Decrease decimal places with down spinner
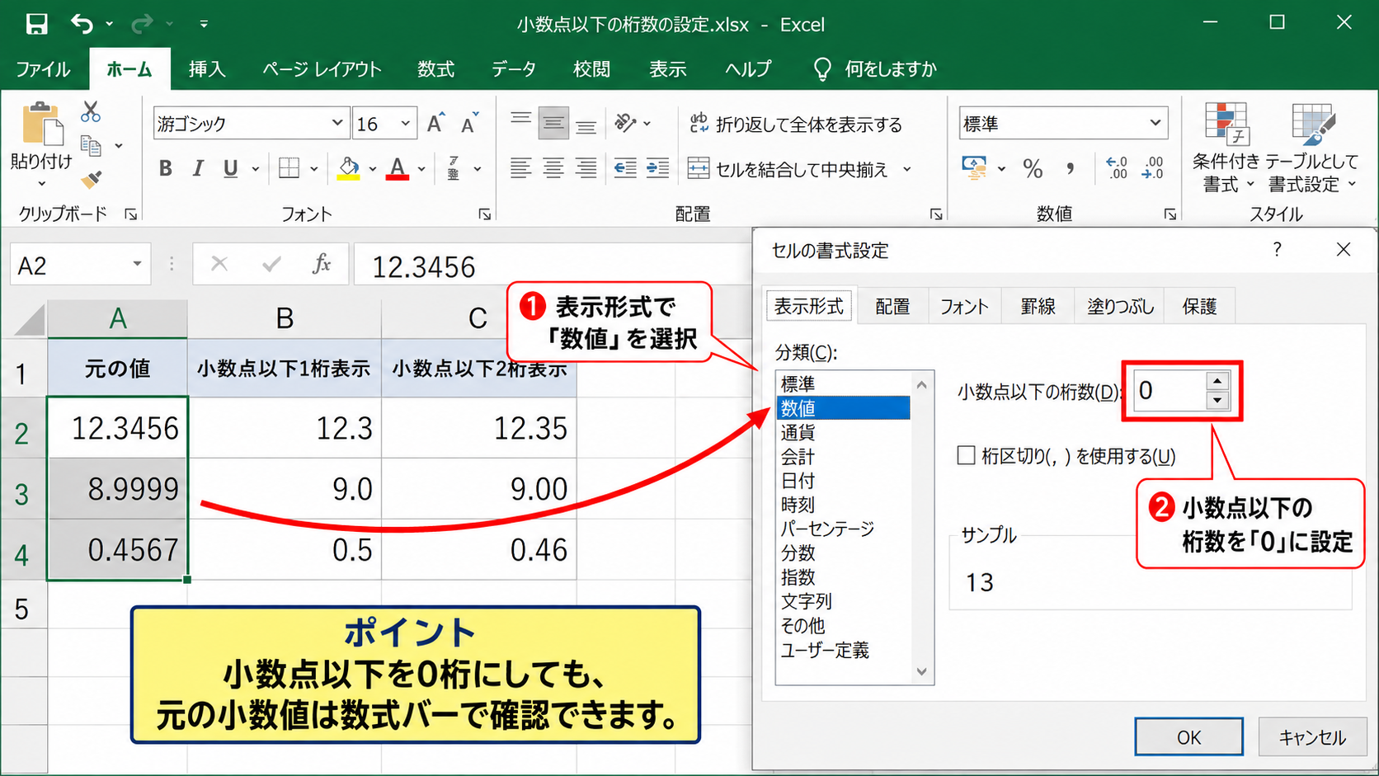This screenshot has height=776, width=1379. (x=1217, y=401)
